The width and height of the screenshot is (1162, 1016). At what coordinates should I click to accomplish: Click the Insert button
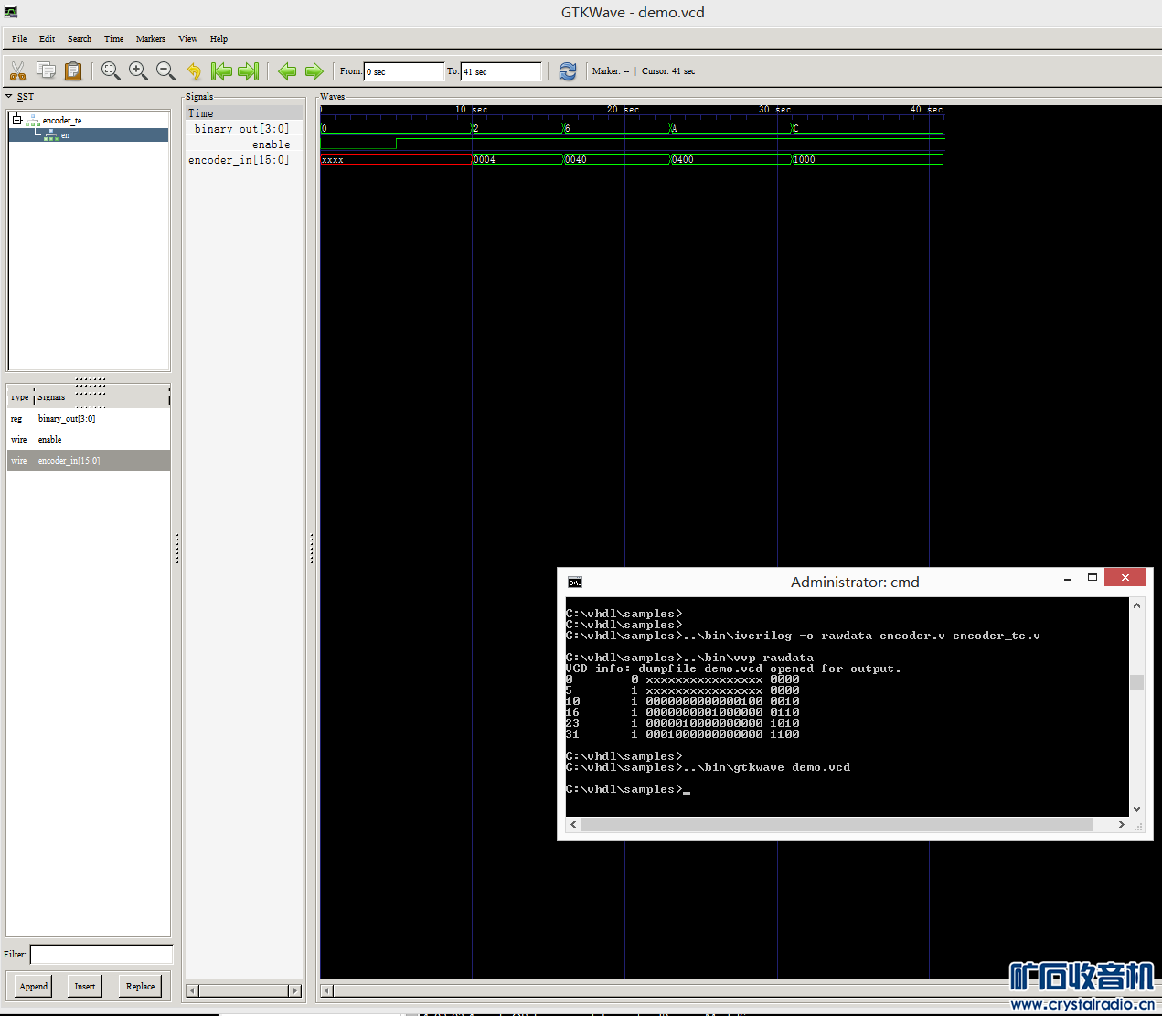(x=85, y=986)
